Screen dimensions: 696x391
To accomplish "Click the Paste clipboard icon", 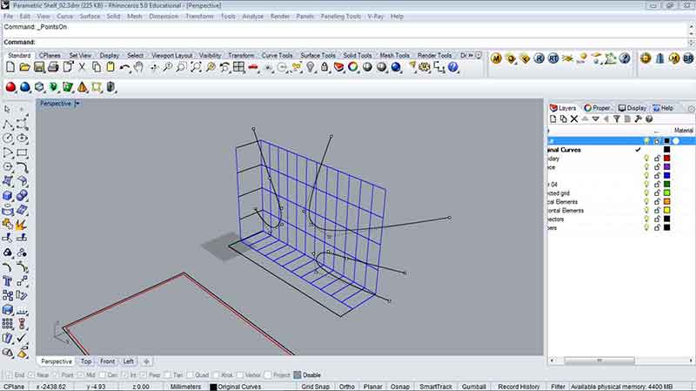I will click(110, 68).
